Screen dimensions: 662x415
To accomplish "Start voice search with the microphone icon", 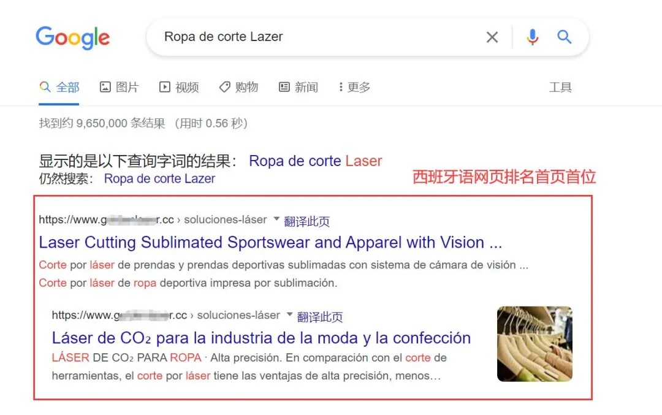I will [x=533, y=37].
